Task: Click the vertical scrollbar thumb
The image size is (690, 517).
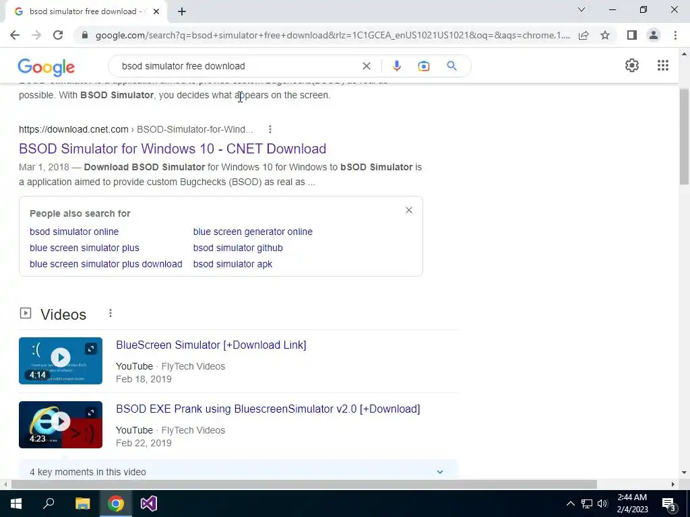Action: (685, 136)
